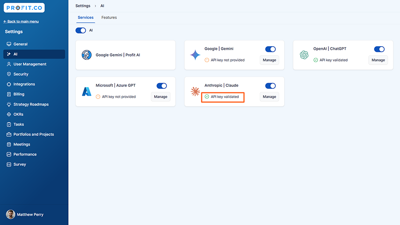Click the Strategy Roadmaps lightbulb icon

(x=9, y=104)
